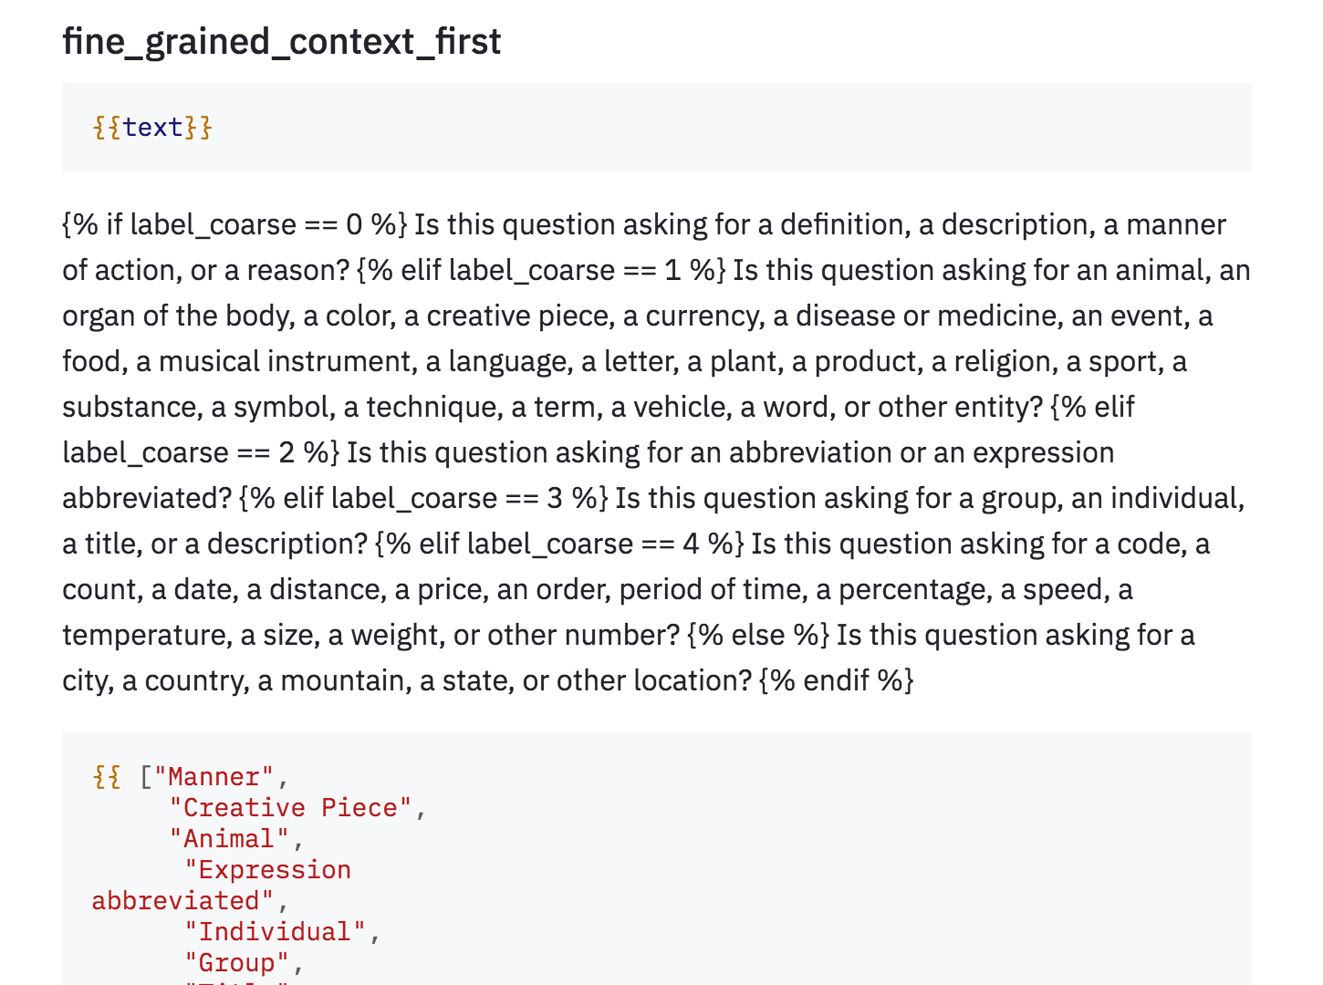Viewport: 1323px width, 985px height.
Task: Click the "Animal" string in list
Action: click(x=229, y=839)
